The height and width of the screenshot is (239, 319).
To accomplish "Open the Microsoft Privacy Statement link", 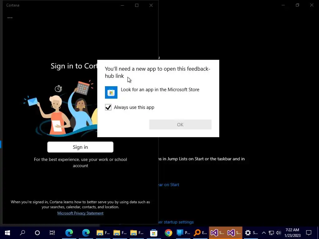I will point(80,213).
